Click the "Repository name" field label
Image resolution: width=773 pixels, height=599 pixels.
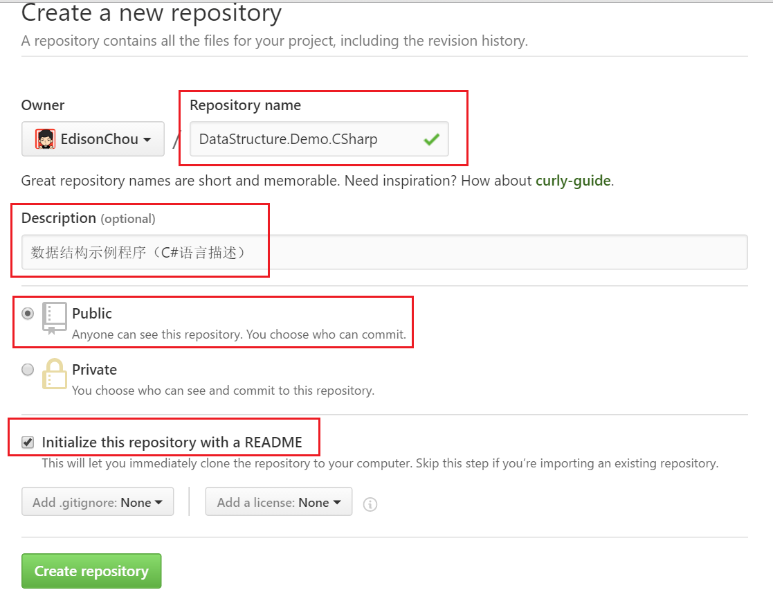click(x=245, y=105)
